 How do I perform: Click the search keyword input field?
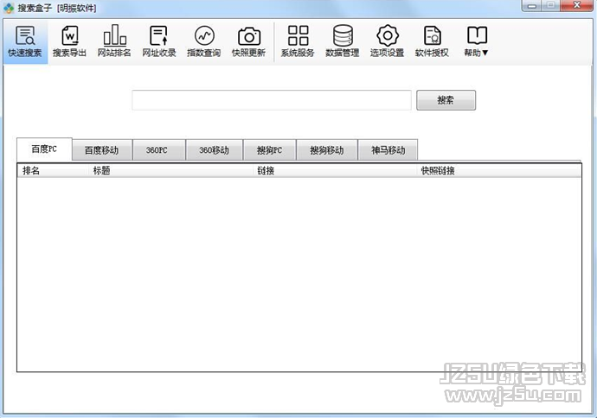(x=272, y=100)
